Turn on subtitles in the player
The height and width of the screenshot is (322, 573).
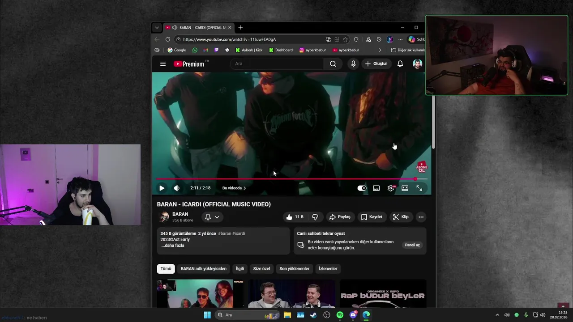[x=376, y=188]
